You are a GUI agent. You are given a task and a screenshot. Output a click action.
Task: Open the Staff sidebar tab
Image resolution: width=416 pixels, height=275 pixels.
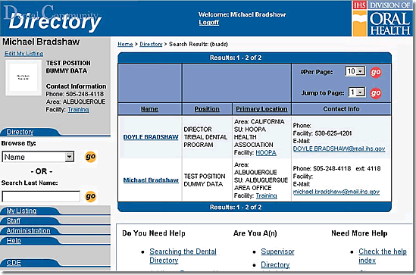tap(14, 220)
